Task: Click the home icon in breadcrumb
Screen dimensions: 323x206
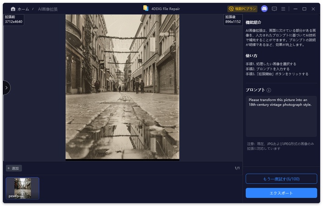Action: 13,9
